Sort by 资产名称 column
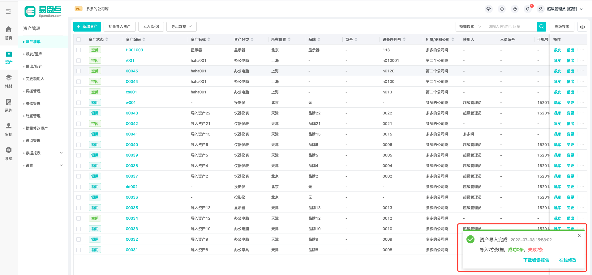This screenshot has width=592, height=275. pyautogui.click(x=209, y=39)
